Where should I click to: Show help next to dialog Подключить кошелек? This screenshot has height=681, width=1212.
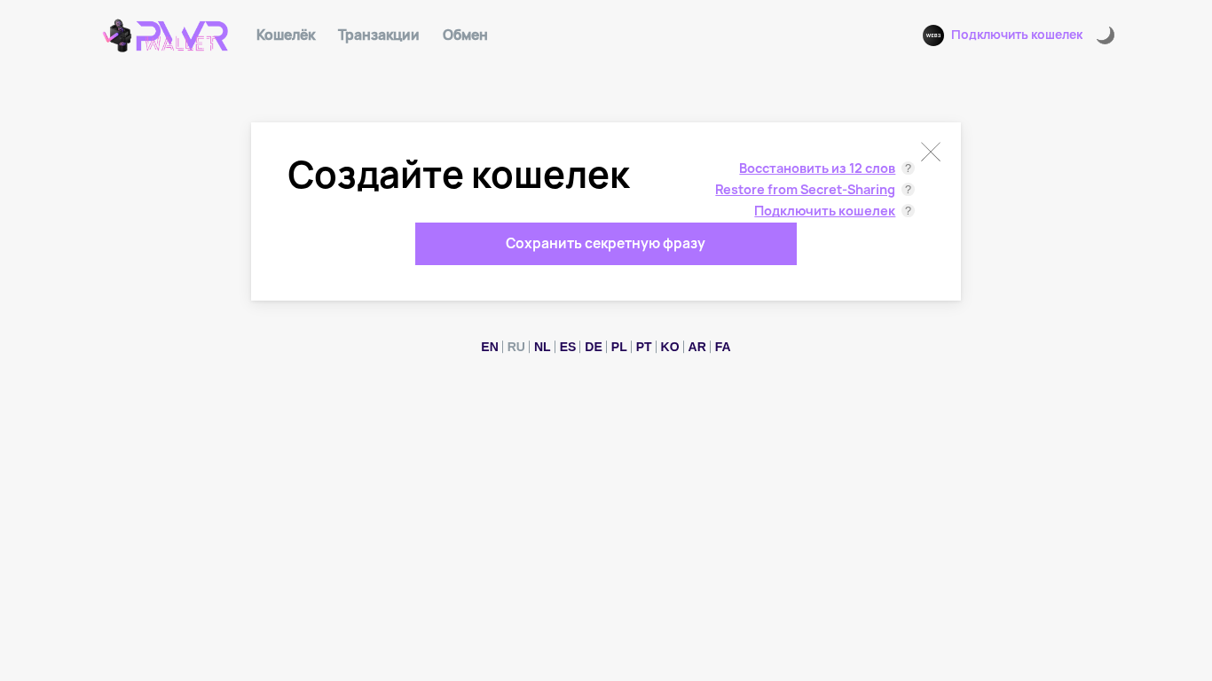(x=908, y=211)
